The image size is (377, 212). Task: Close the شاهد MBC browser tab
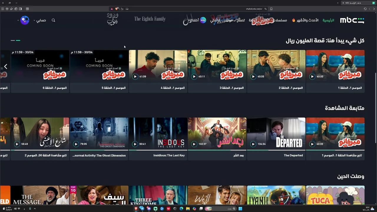point(343,3)
